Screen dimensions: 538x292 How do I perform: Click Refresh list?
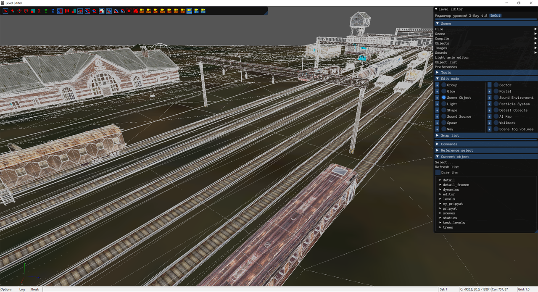[x=447, y=167]
